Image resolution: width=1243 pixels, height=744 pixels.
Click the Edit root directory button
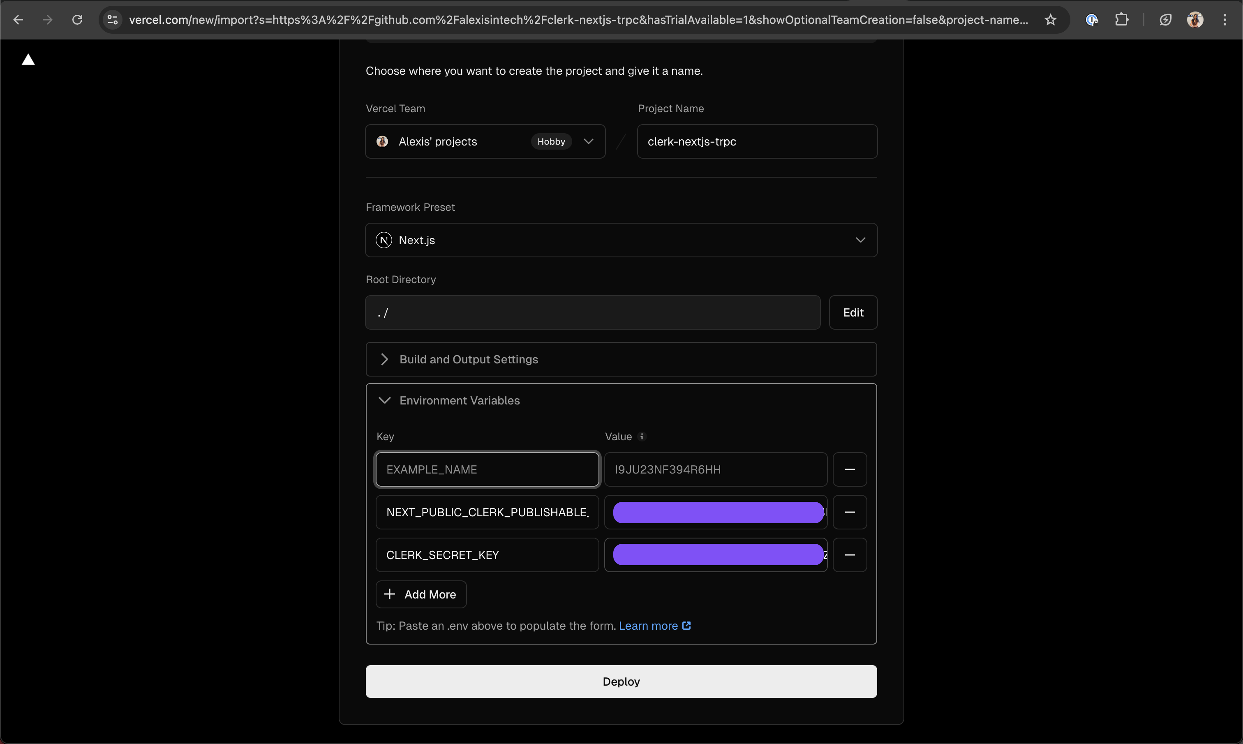click(853, 312)
